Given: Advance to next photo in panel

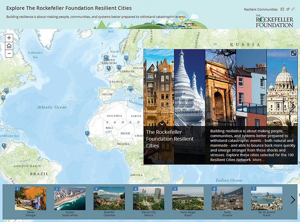Looking at the screenshot, I should click(293, 107).
